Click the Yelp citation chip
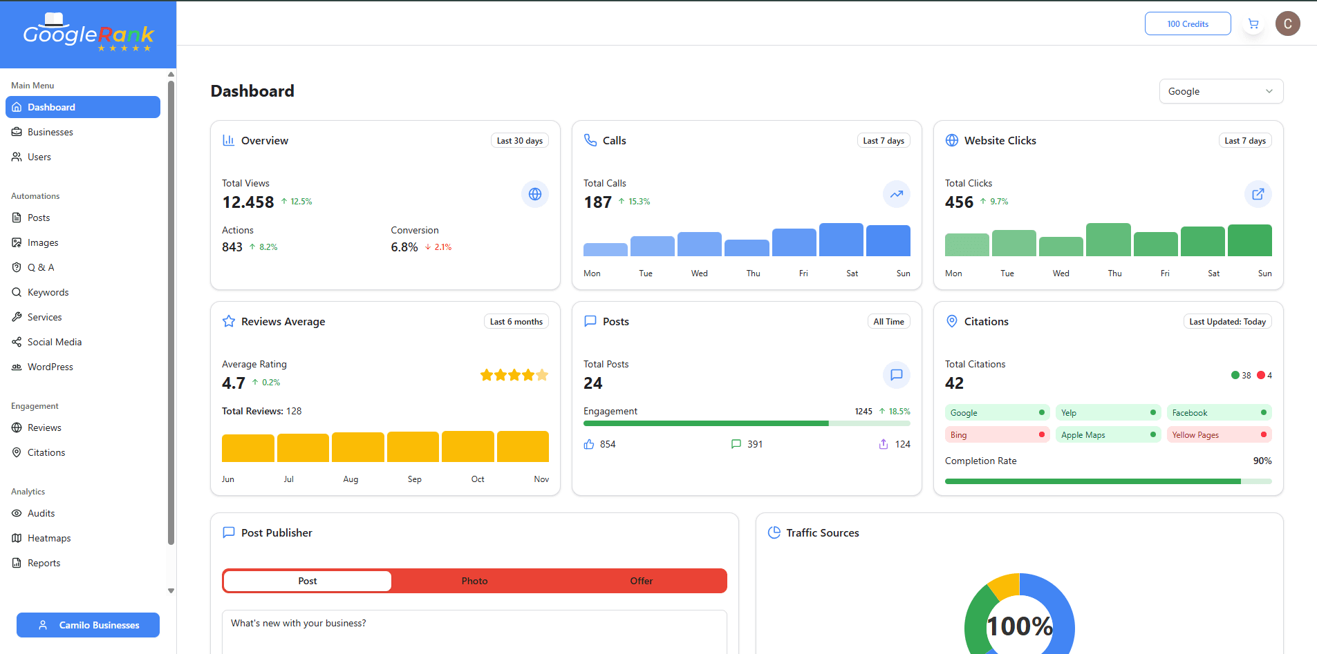Screen dimensions: 1317x654 coord(1108,412)
